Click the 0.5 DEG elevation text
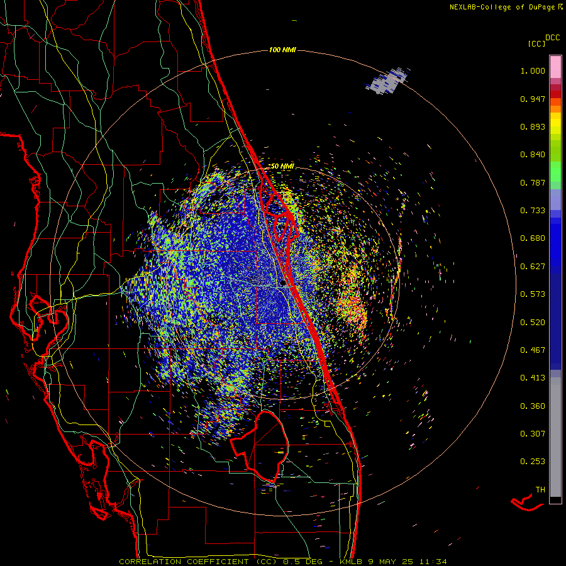Screen dimensions: 566x566 (302, 562)
